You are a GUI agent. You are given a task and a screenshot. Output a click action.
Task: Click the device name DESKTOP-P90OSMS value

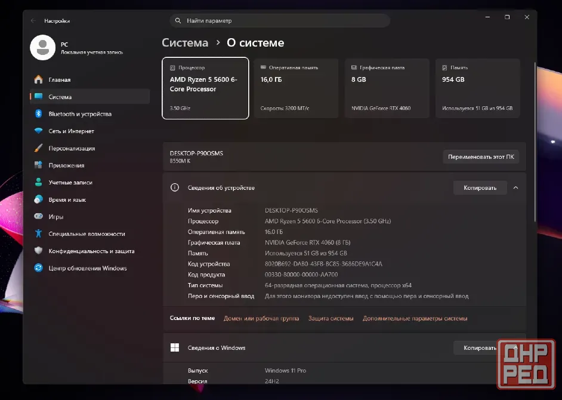[291, 210]
